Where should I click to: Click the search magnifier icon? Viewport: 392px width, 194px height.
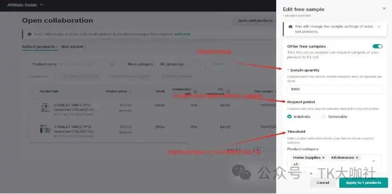[x=112, y=64]
